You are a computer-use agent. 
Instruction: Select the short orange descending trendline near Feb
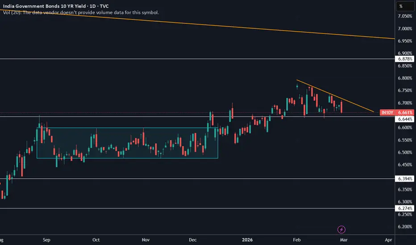[x=335, y=96]
